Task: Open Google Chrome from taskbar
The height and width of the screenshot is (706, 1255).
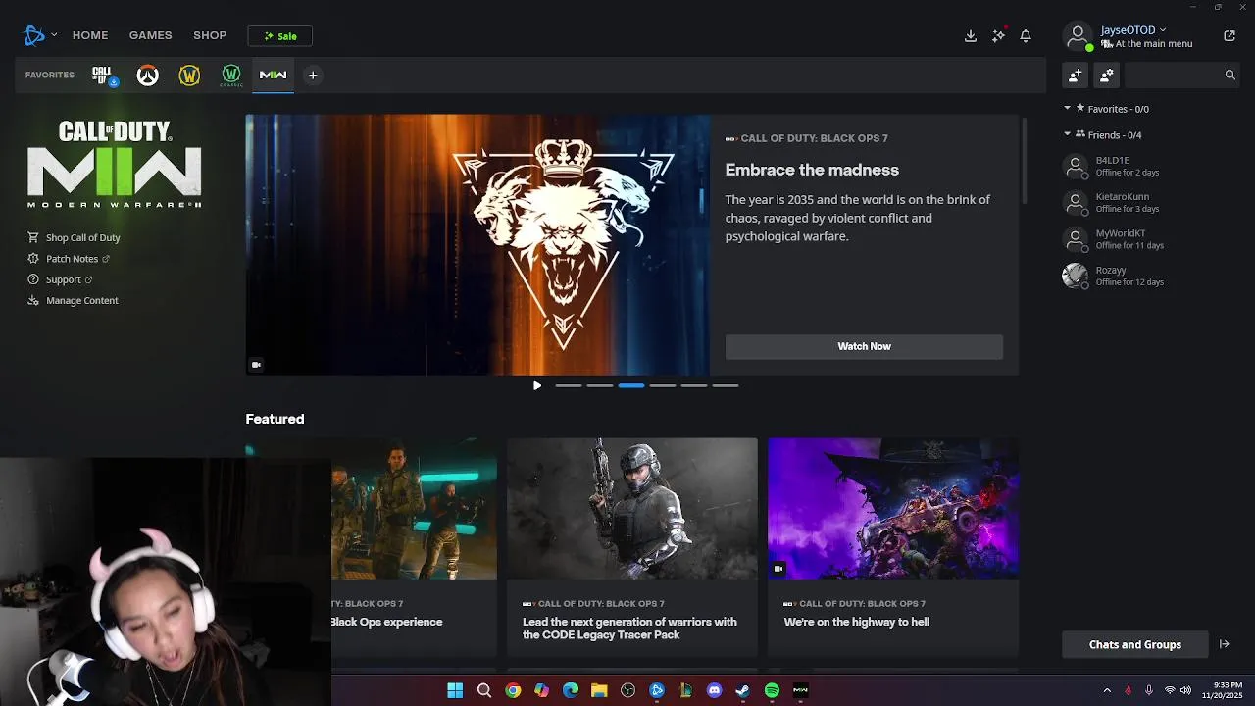Action: (513, 690)
